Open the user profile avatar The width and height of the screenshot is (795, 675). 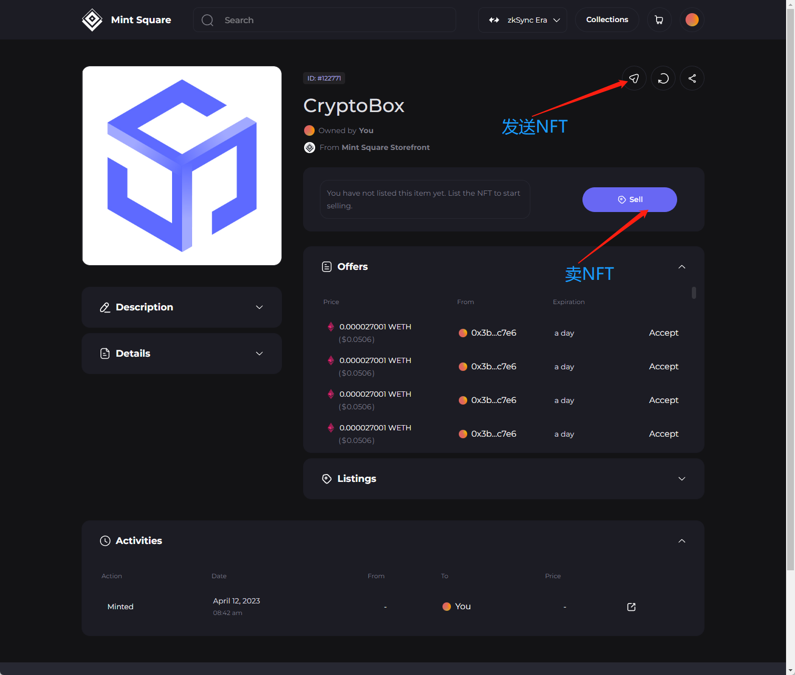692,20
